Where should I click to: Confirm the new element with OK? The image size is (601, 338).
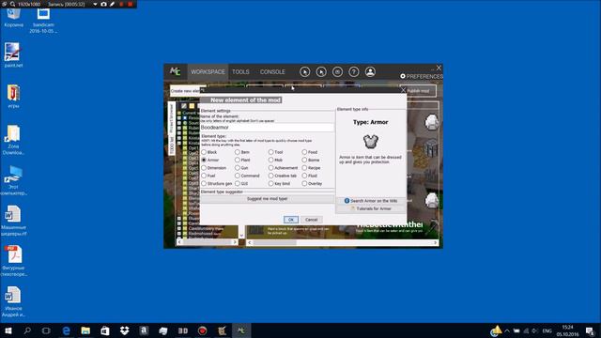[x=291, y=220]
